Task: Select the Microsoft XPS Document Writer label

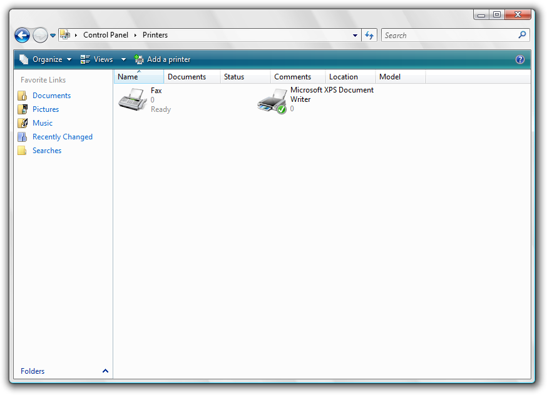Action: [332, 94]
